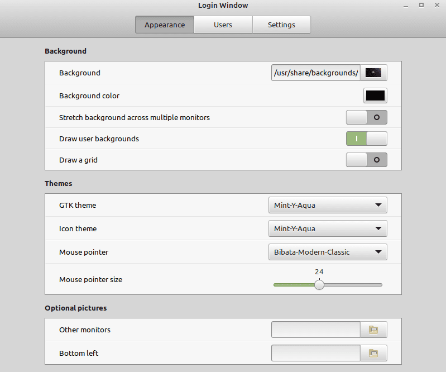Click the Background path text field
The width and height of the screenshot is (446, 372).
pos(316,73)
